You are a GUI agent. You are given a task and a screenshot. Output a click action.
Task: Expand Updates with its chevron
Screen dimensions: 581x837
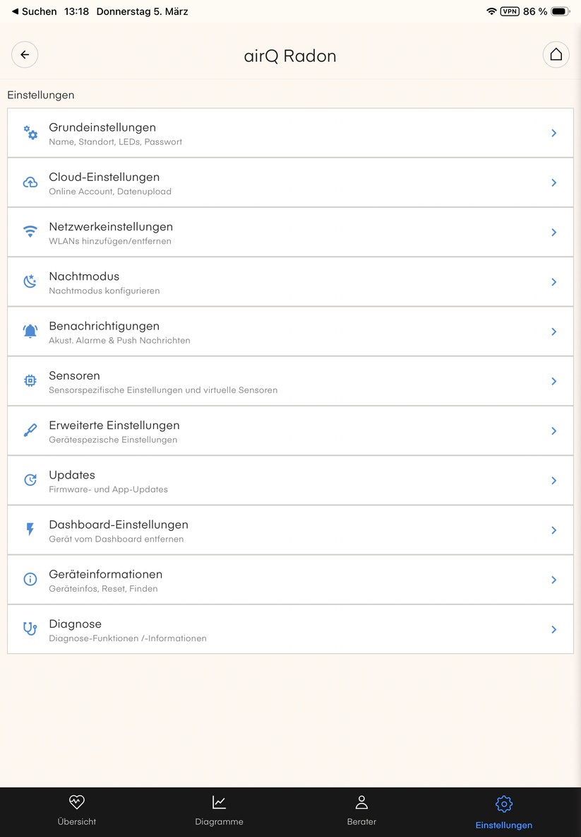tap(553, 481)
